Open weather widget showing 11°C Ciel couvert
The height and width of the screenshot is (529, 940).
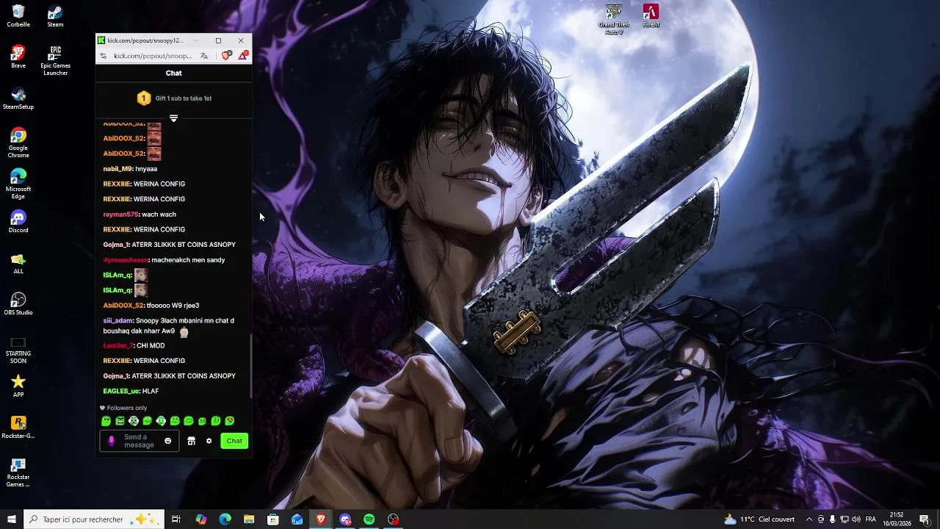[759, 519]
